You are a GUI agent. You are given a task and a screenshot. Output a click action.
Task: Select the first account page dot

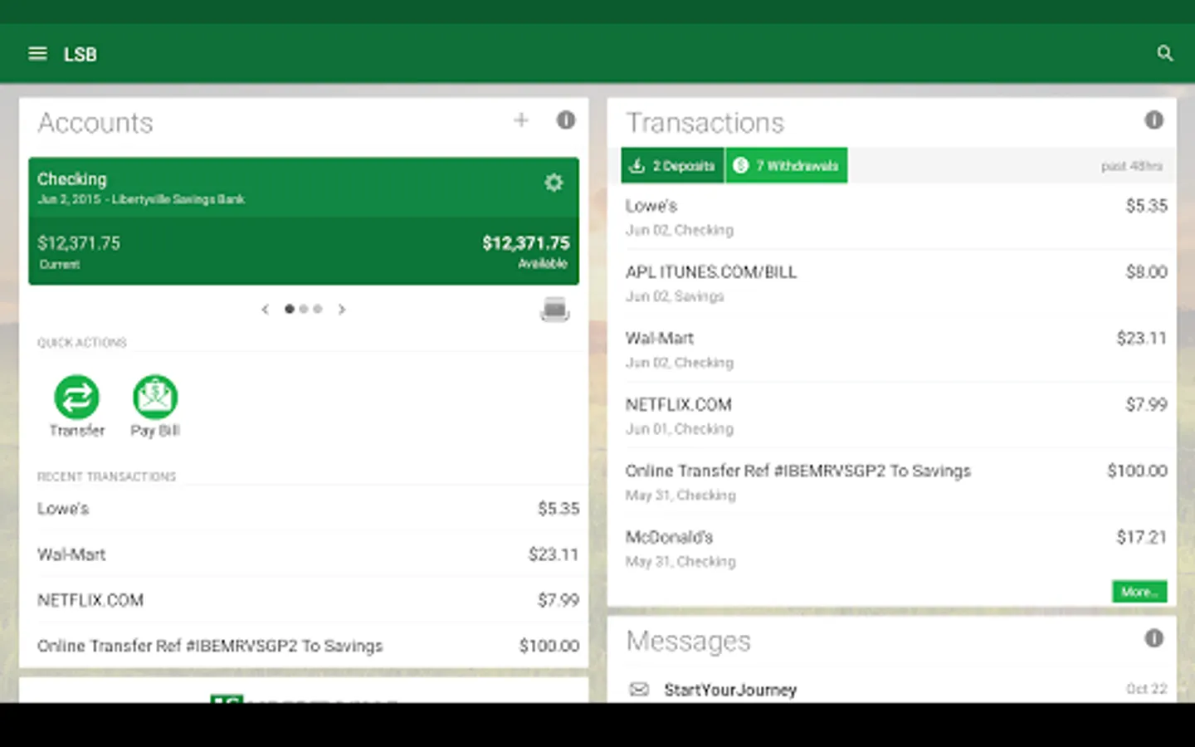(289, 309)
